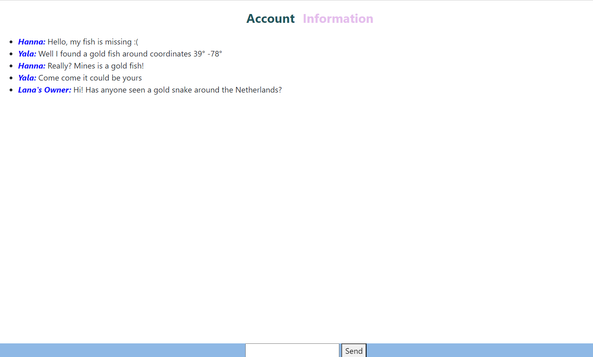
Task: Focus the chat message input field
Action: 292,350
